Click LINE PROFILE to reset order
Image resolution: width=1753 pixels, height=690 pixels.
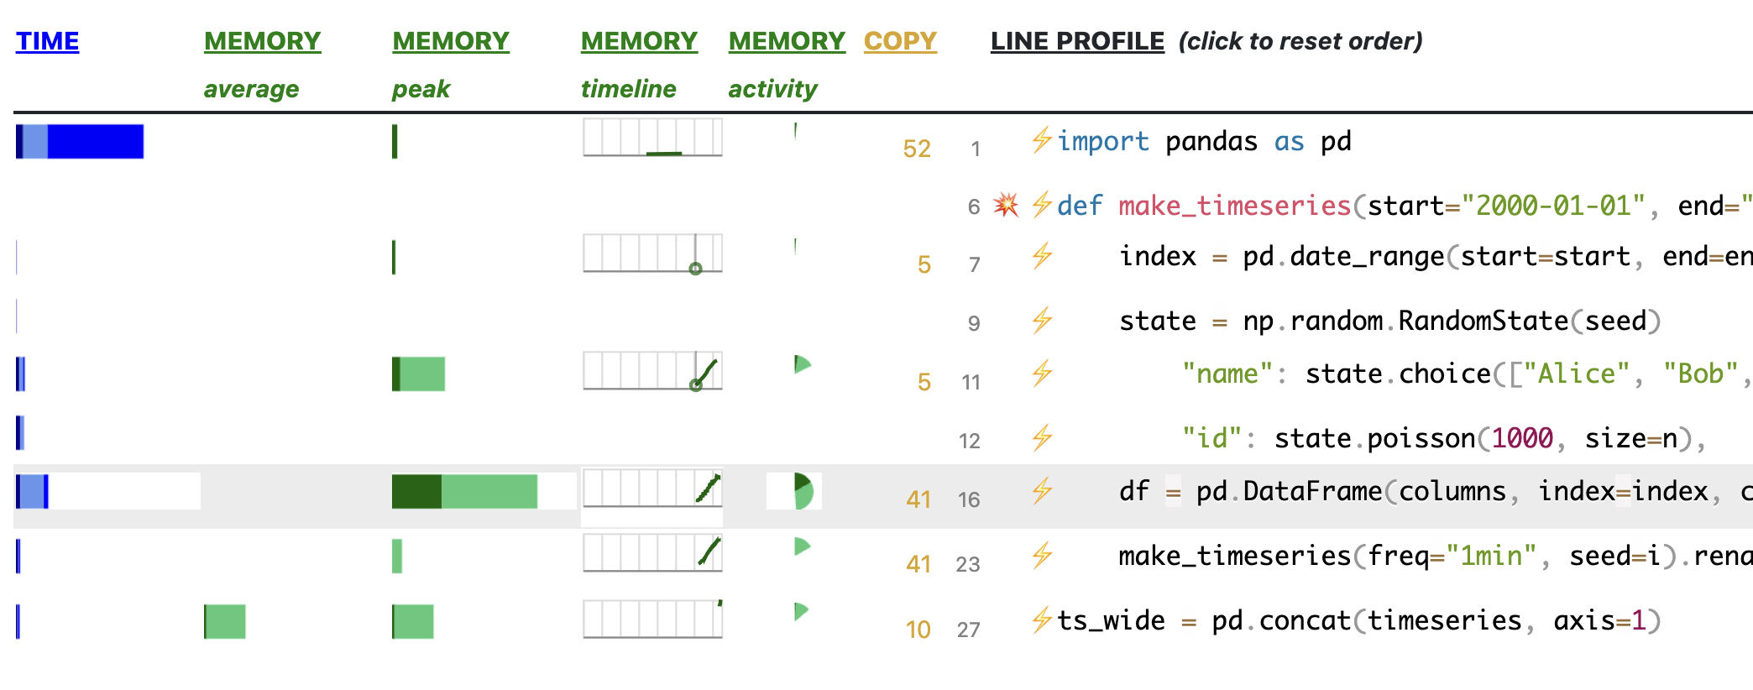point(1077,40)
